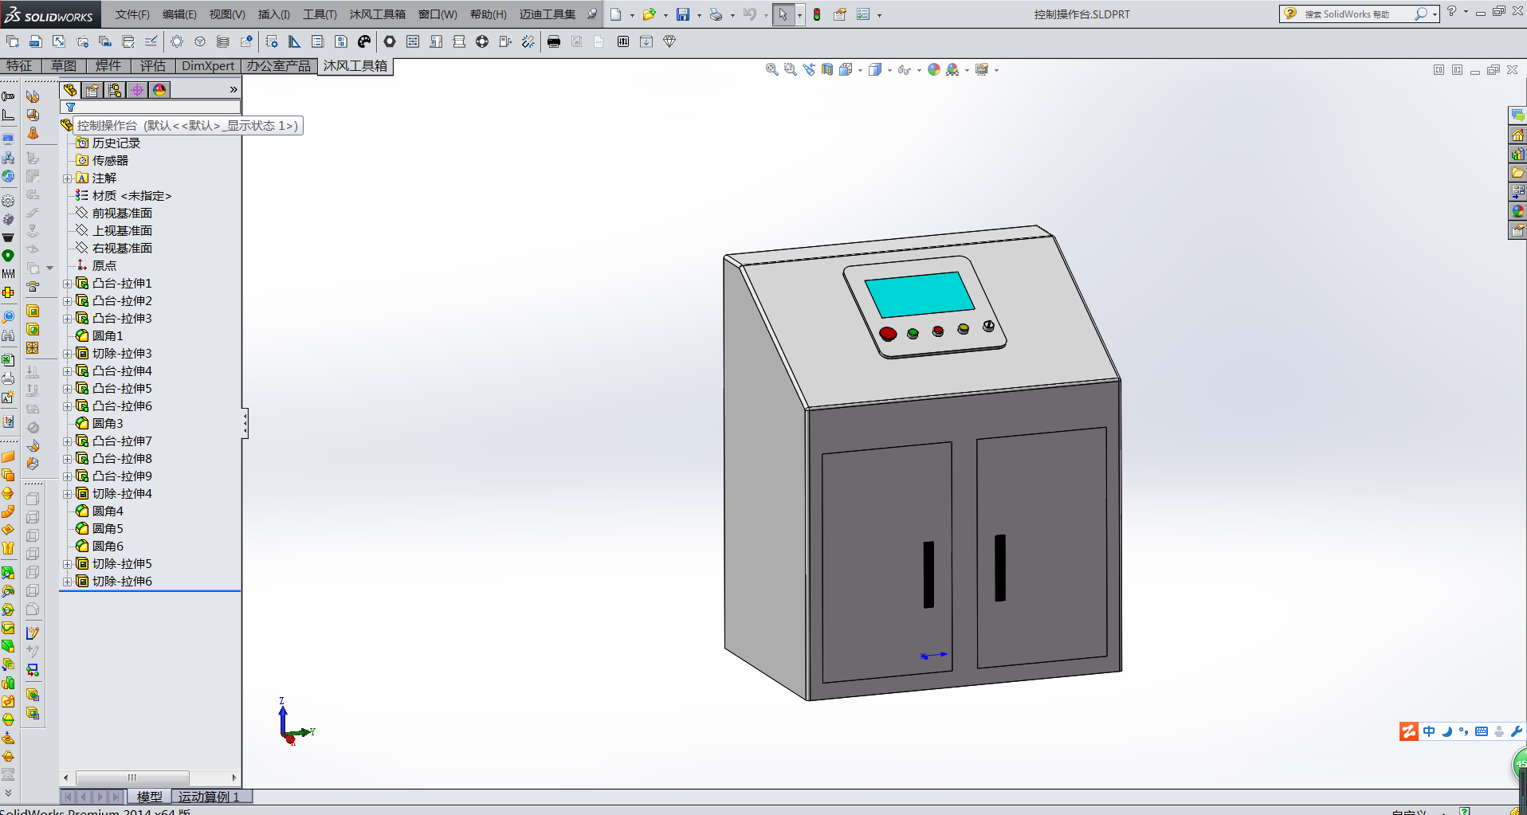Click the diamond icon in the toolbox row

(669, 41)
